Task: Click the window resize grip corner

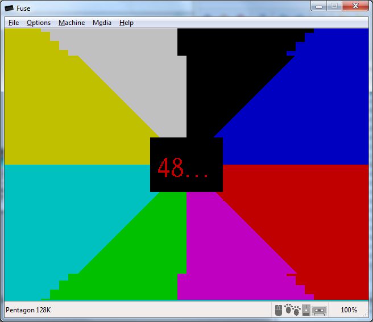Action: coord(366,315)
